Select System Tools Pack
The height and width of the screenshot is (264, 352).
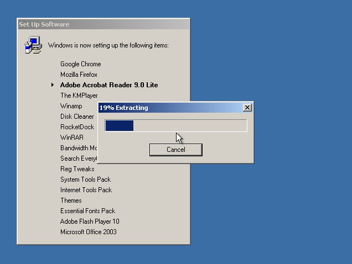click(x=86, y=179)
